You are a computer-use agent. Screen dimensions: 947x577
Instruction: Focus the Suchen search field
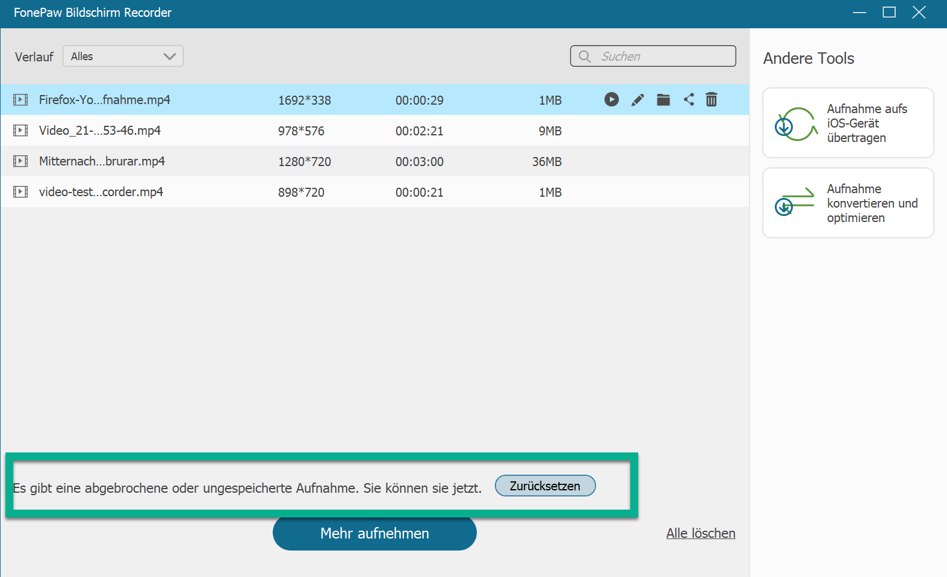(653, 57)
